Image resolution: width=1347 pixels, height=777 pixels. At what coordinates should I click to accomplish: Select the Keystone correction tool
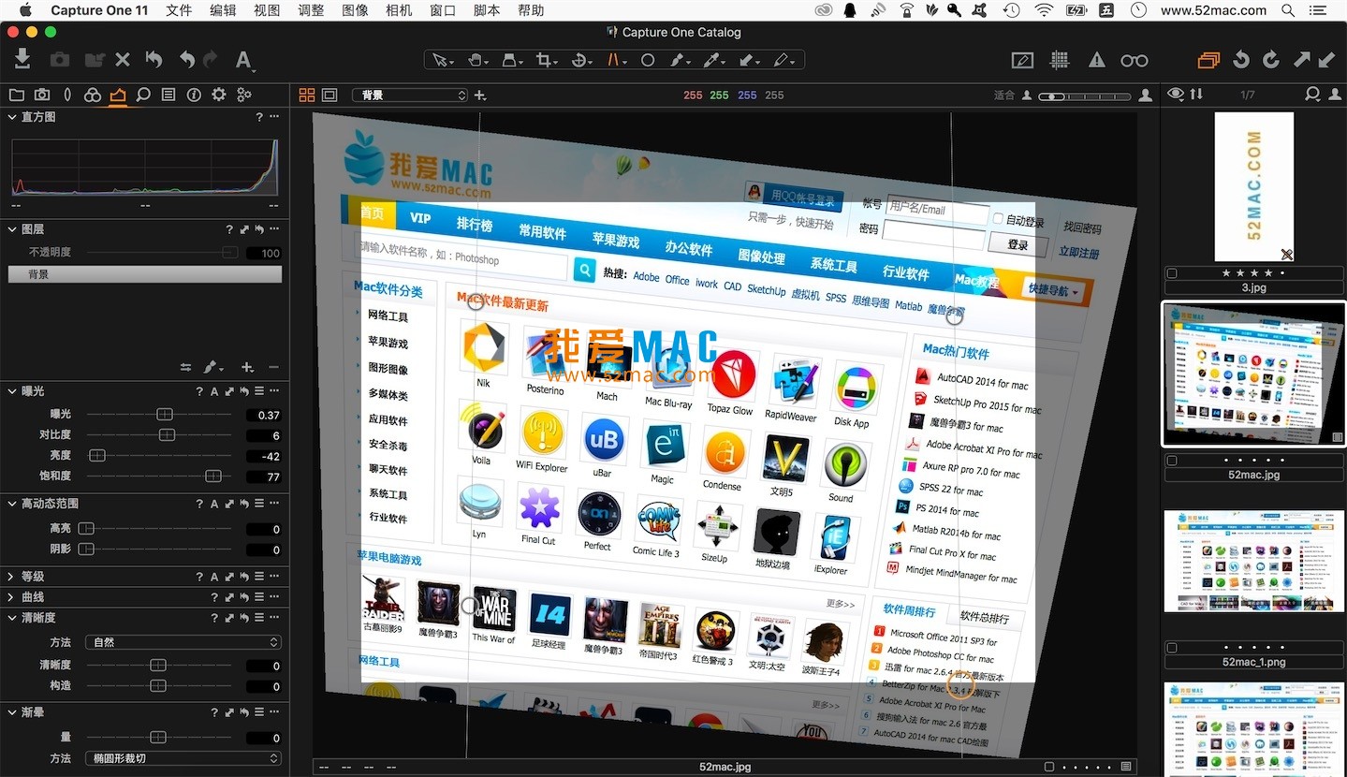click(614, 60)
